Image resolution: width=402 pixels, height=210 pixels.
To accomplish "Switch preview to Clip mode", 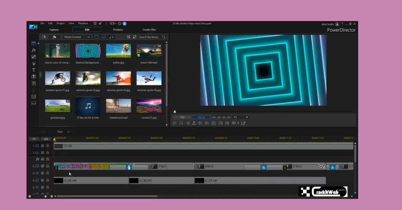I will coord(183,117).
